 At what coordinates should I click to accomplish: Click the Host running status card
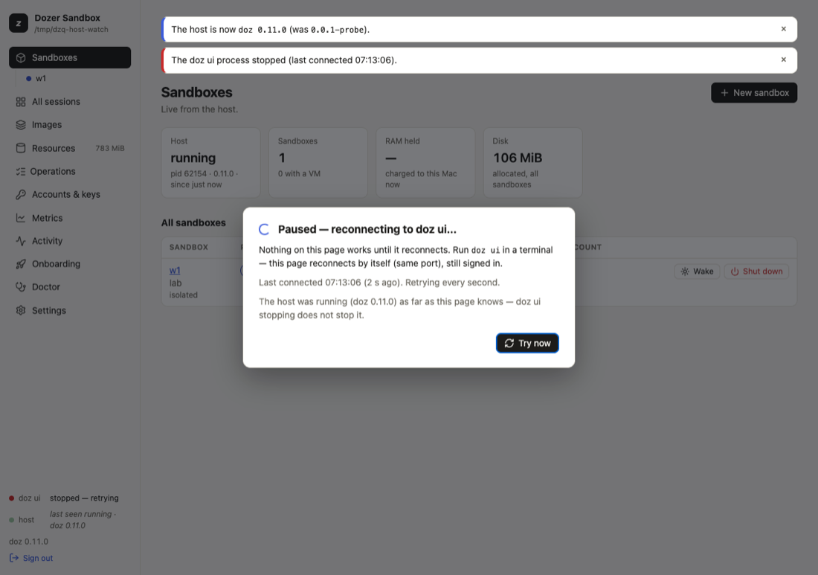[x=210, y=163]
